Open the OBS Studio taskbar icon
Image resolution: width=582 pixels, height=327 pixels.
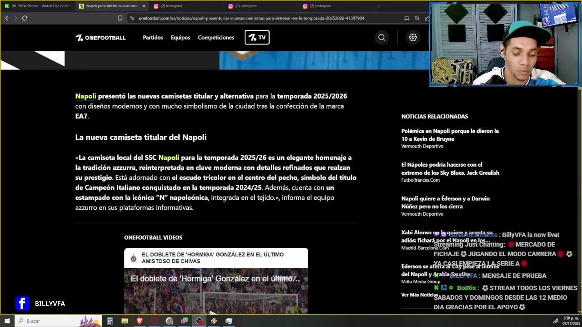click(x=199, y=321)
